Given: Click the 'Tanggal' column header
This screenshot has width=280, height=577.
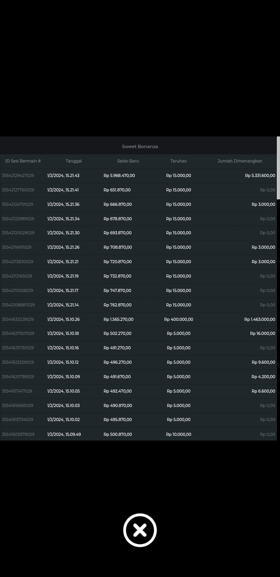Looking at the screenshot, I should pyautogui.click(x=73, y=161).
